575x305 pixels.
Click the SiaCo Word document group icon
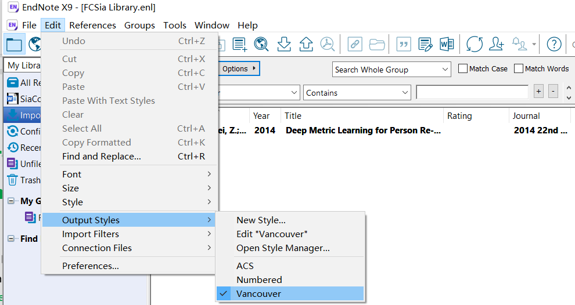pos(12,99)
